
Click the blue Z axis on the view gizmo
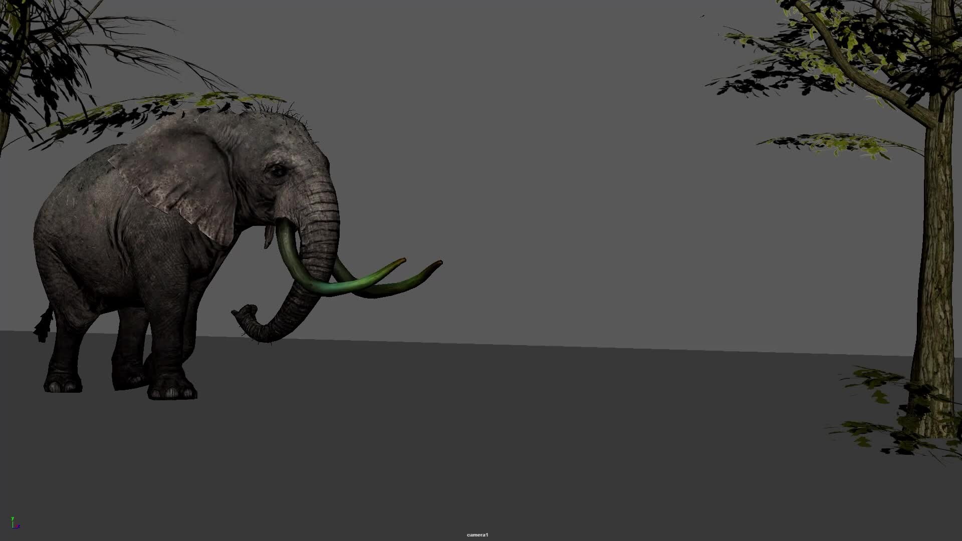(18, 526)
